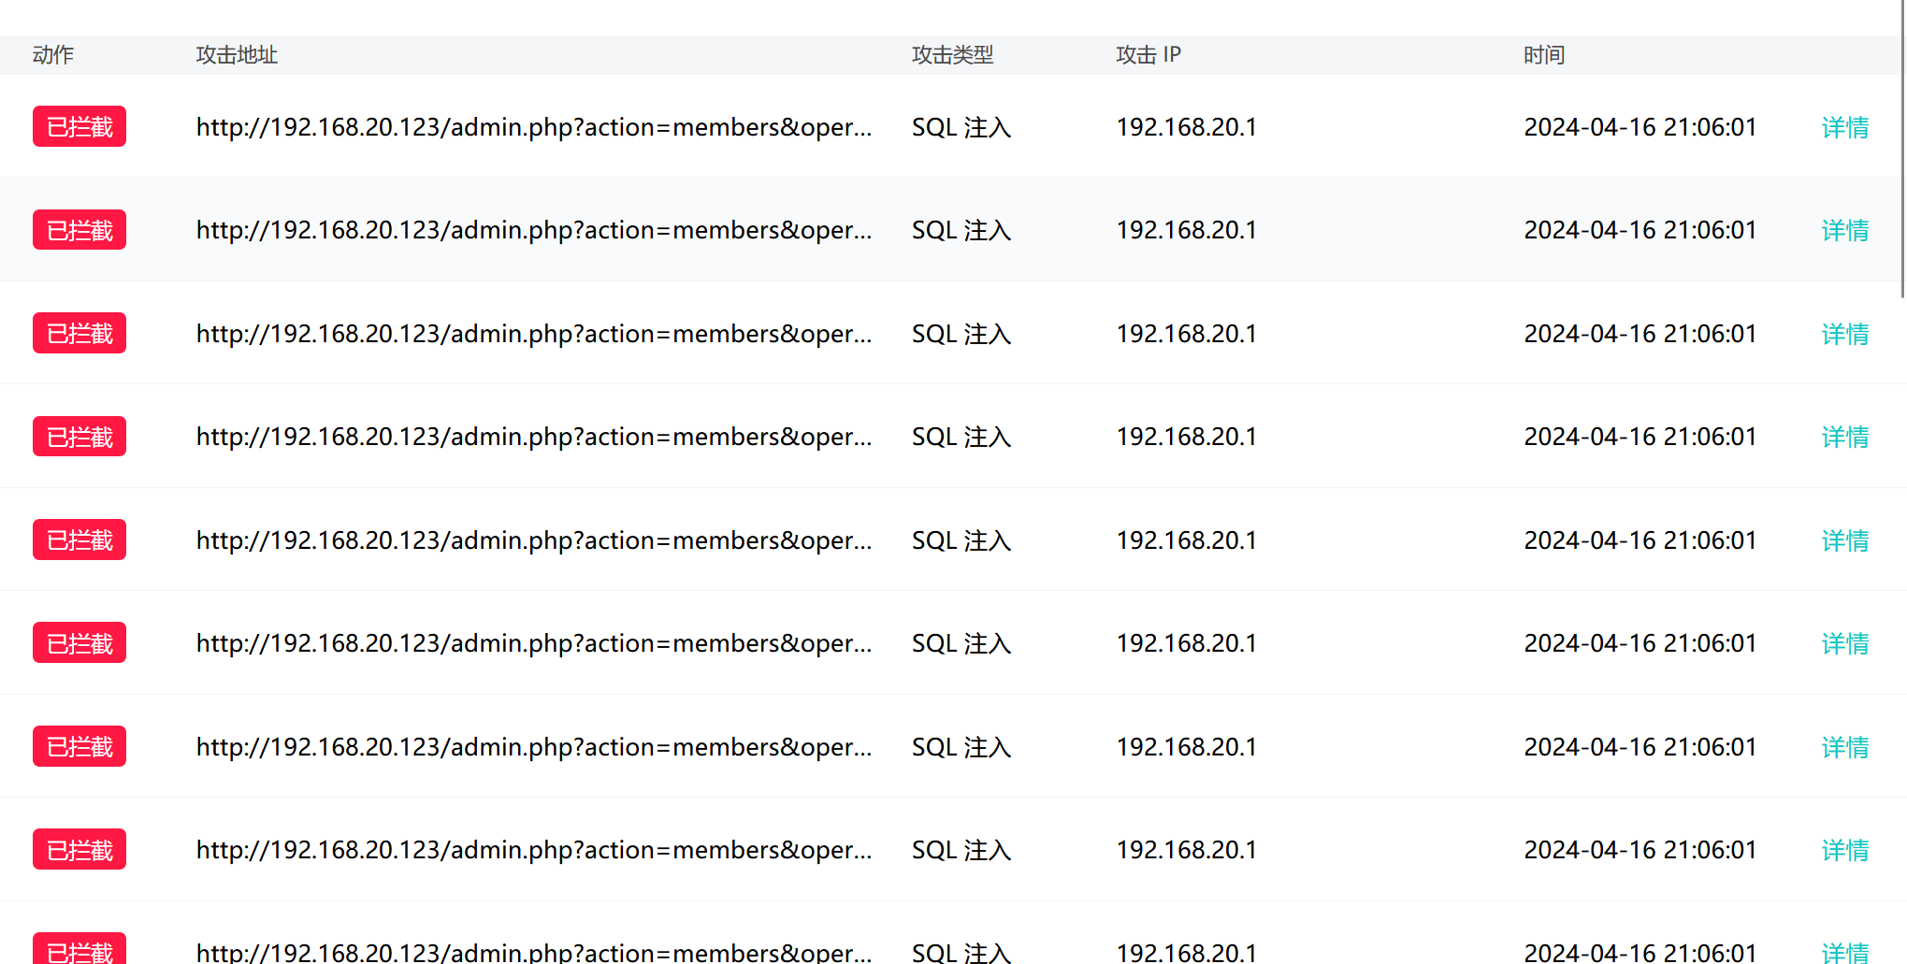Open 详情 link in the eighth row
1907x964 pixels.
click(x=1844, y=850)
